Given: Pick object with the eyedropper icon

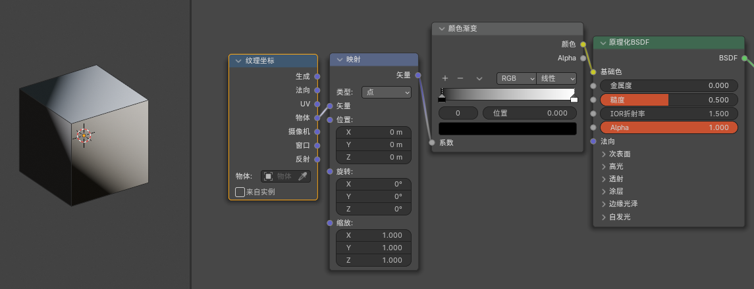Looking at the screenshot, I should [303, 176].
